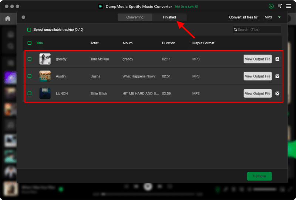Viewport: 296px width, 200px height.
Task: Click the MP3 format selector value
Action: click(268, 17)
